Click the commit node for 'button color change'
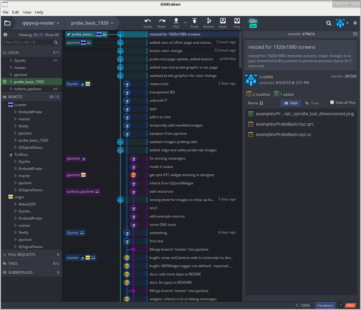This screenshot has width=361, height=310. pyautogui.click(x=120, y=51)
